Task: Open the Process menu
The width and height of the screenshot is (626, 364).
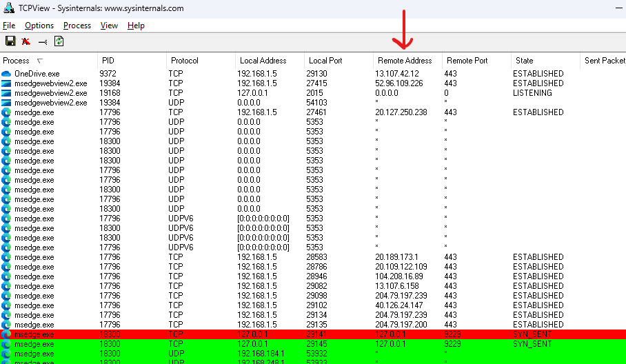Action: (x=77, y=26)
